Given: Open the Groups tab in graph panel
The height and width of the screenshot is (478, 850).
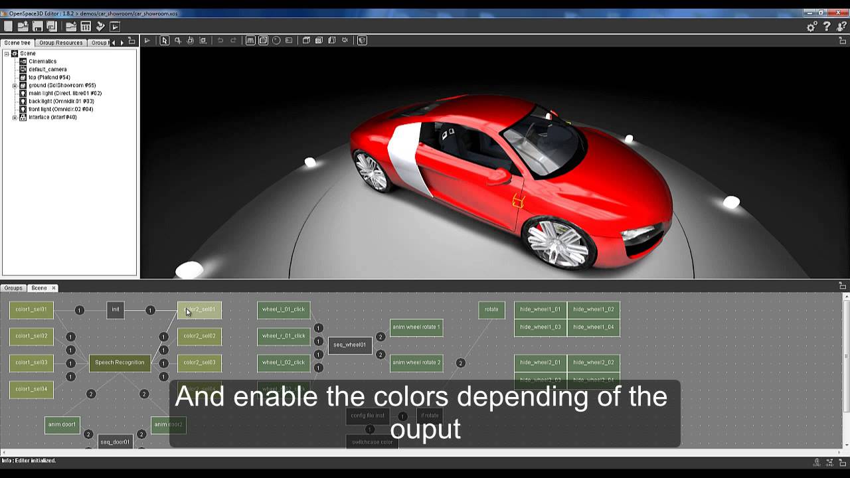Looking at the screenshot, I should [13, 288].
